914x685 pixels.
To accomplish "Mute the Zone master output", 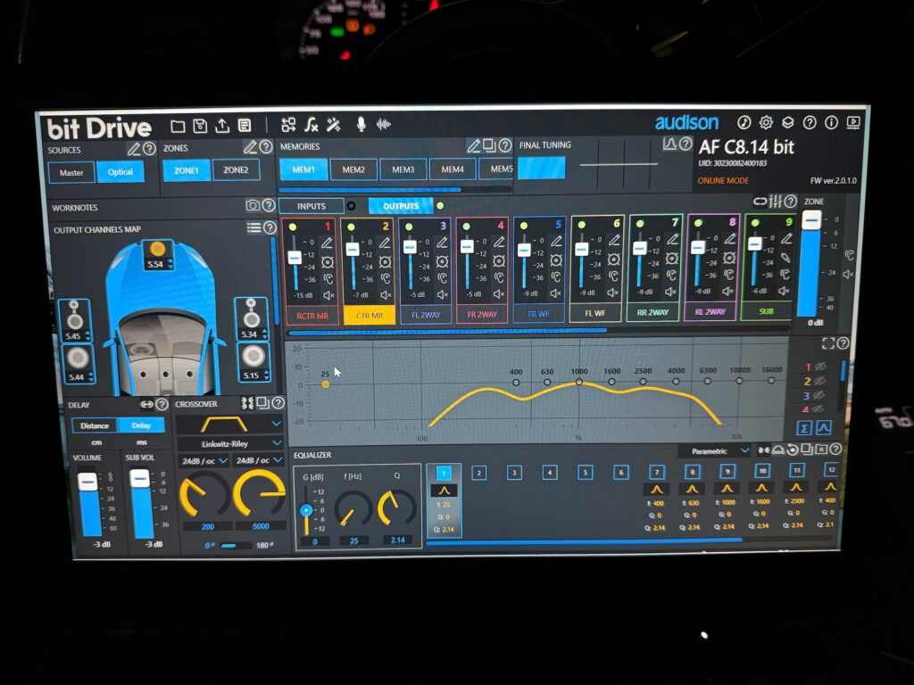I will pos(849,275).
